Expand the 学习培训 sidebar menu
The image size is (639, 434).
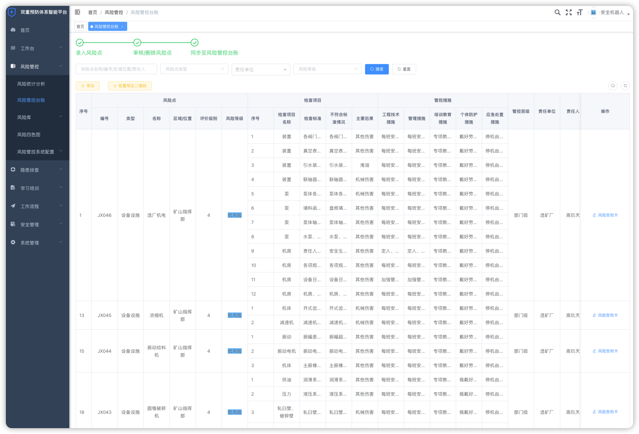coord(61,188)
